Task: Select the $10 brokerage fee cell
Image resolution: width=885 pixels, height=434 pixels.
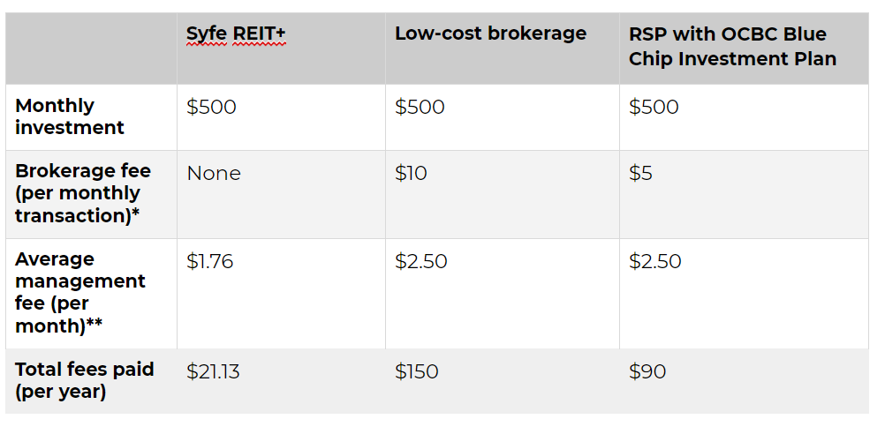Action: pos(503,194)
